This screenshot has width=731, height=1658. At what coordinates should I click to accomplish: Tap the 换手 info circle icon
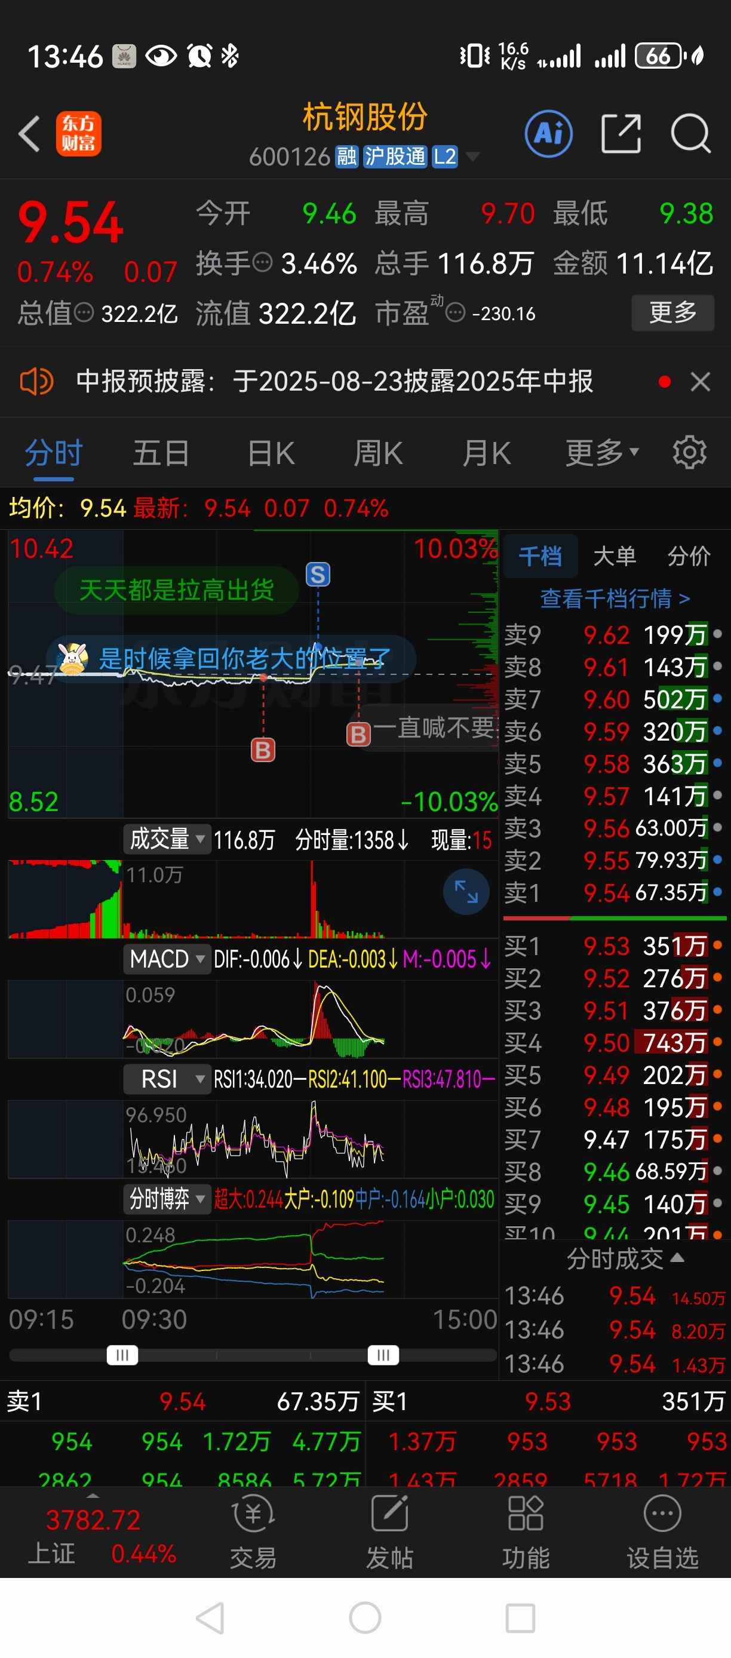263,263
